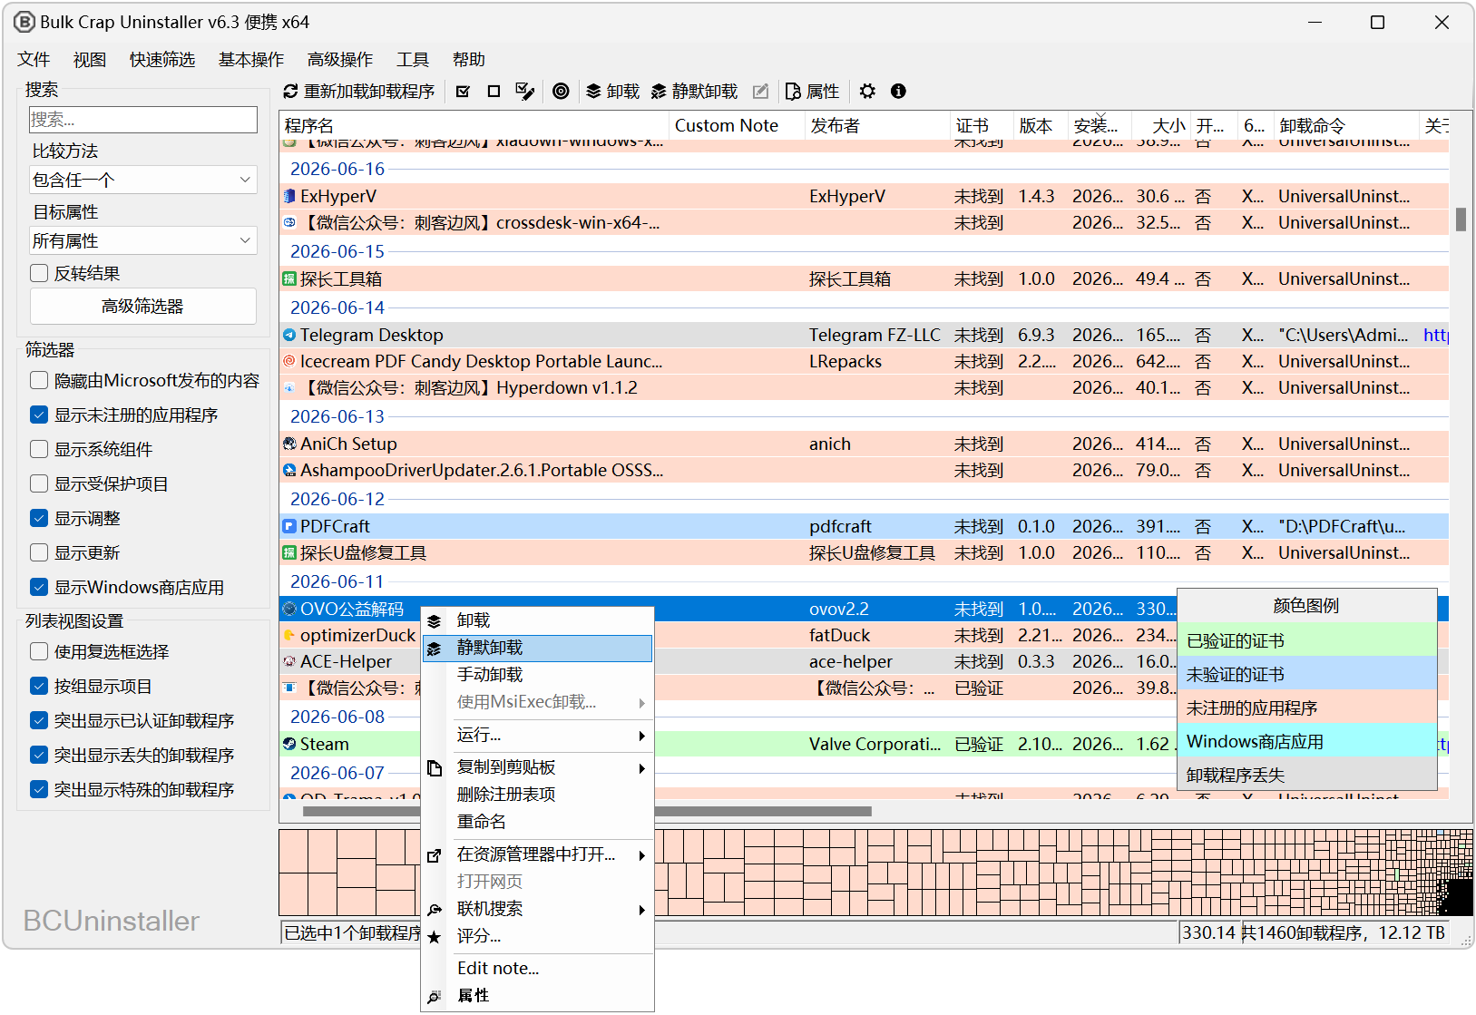The width and height of the screenshot is (1476, 1015).
Task: Open settings via the gear icon
Action: tap(867, 92)
